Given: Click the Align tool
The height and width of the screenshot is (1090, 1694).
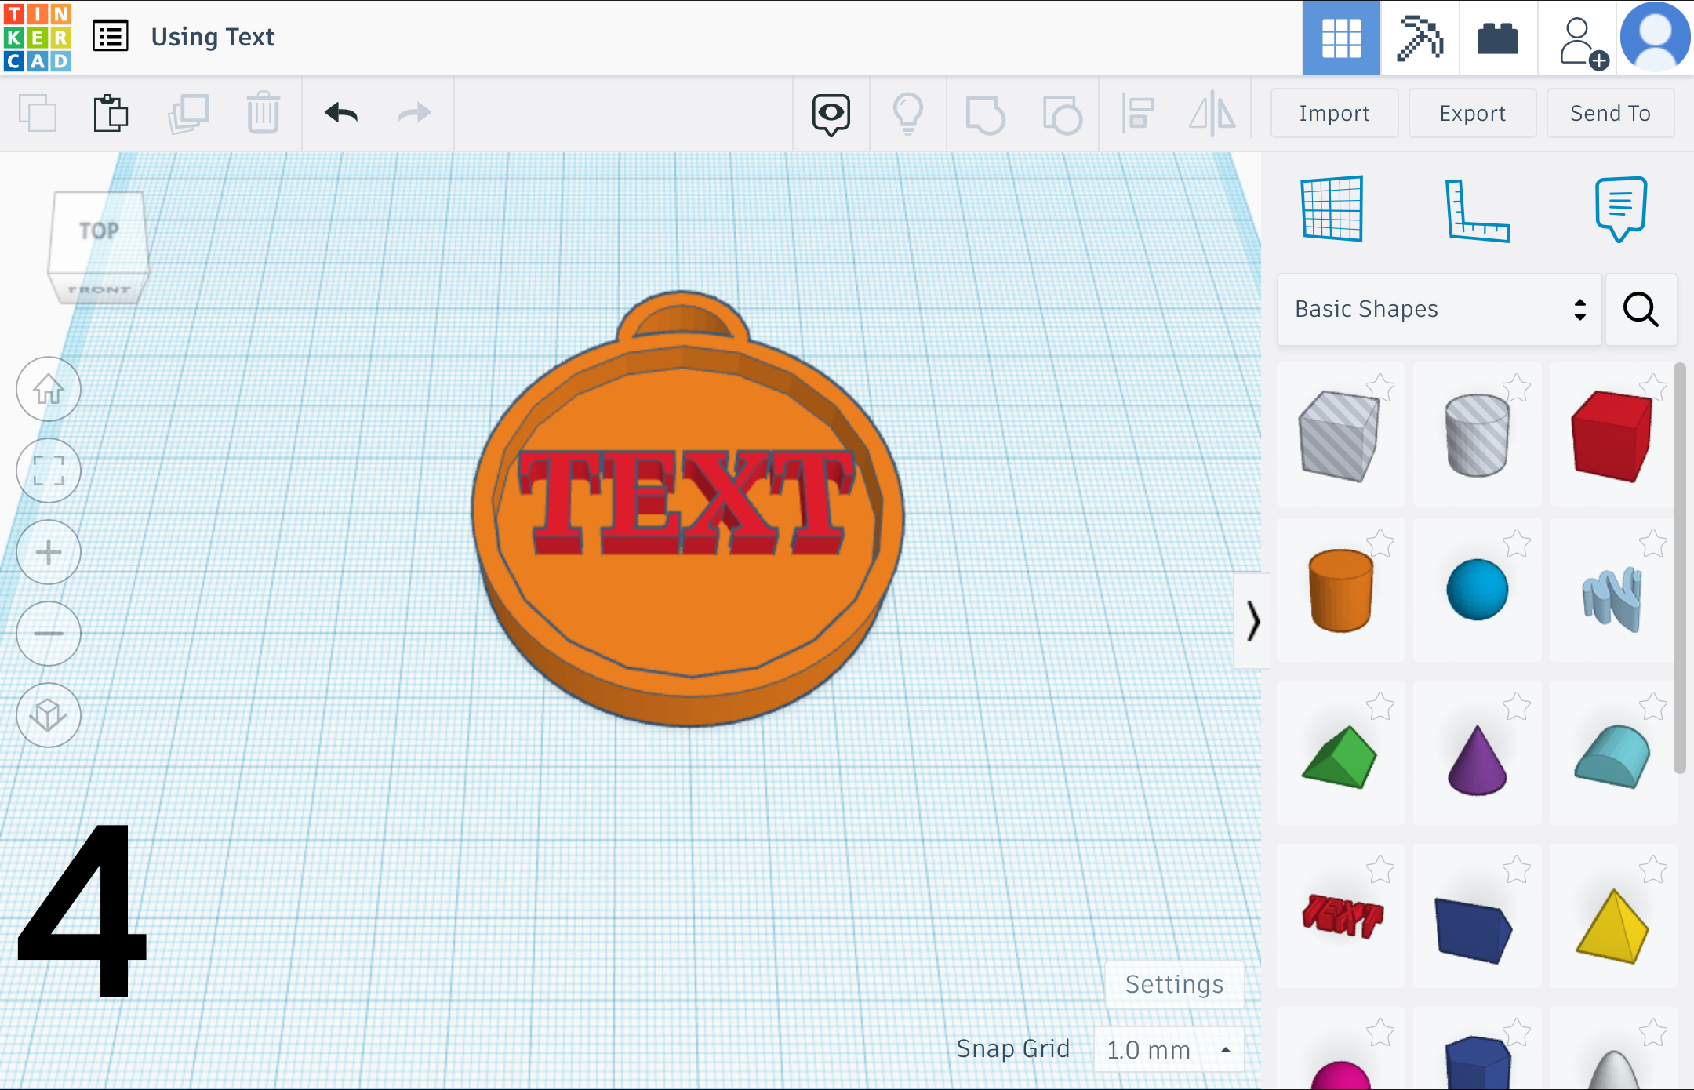Looking at the screenshot, I should pyautogui.click(x=1138, y=114).
